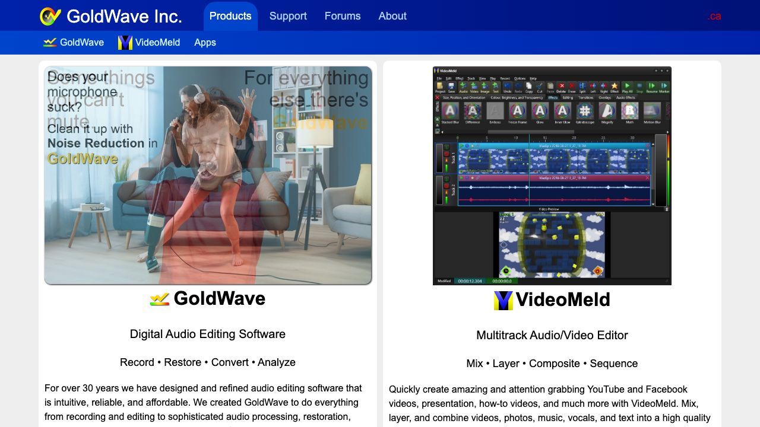
Task: Click the VideoMeld application screenshot image
Action: click(x=552, y=176)
